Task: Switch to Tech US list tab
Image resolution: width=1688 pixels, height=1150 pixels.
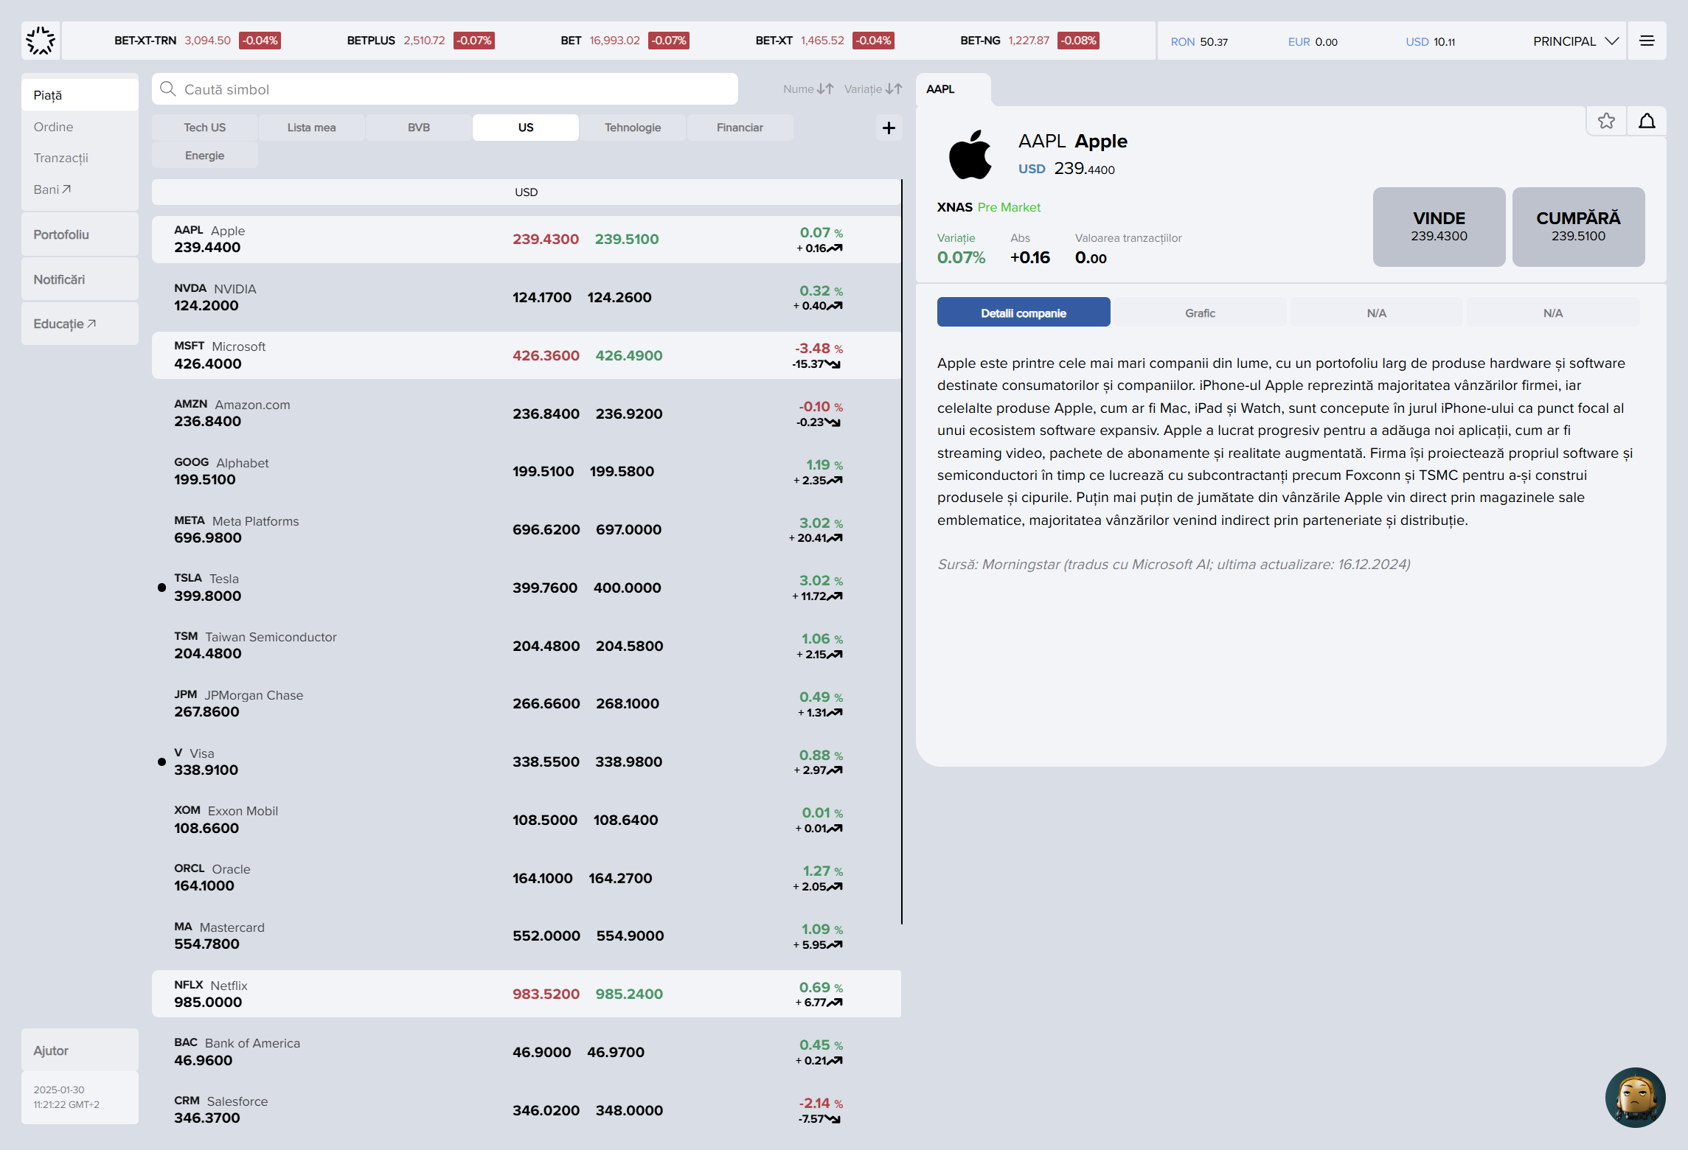Action: [205, 128]
